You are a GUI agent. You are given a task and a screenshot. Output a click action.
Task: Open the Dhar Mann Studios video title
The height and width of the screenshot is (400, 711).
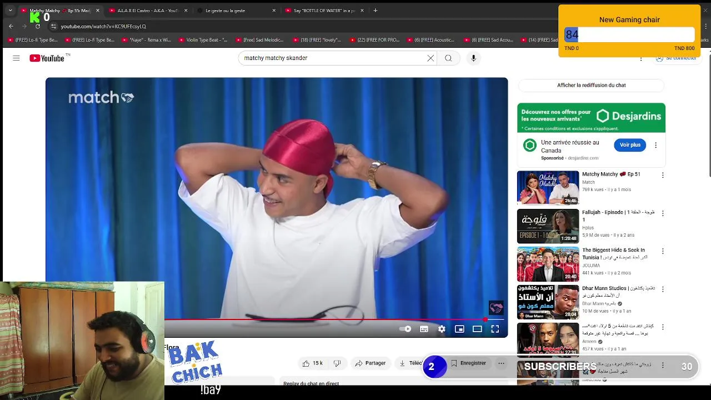pos(618,292)
